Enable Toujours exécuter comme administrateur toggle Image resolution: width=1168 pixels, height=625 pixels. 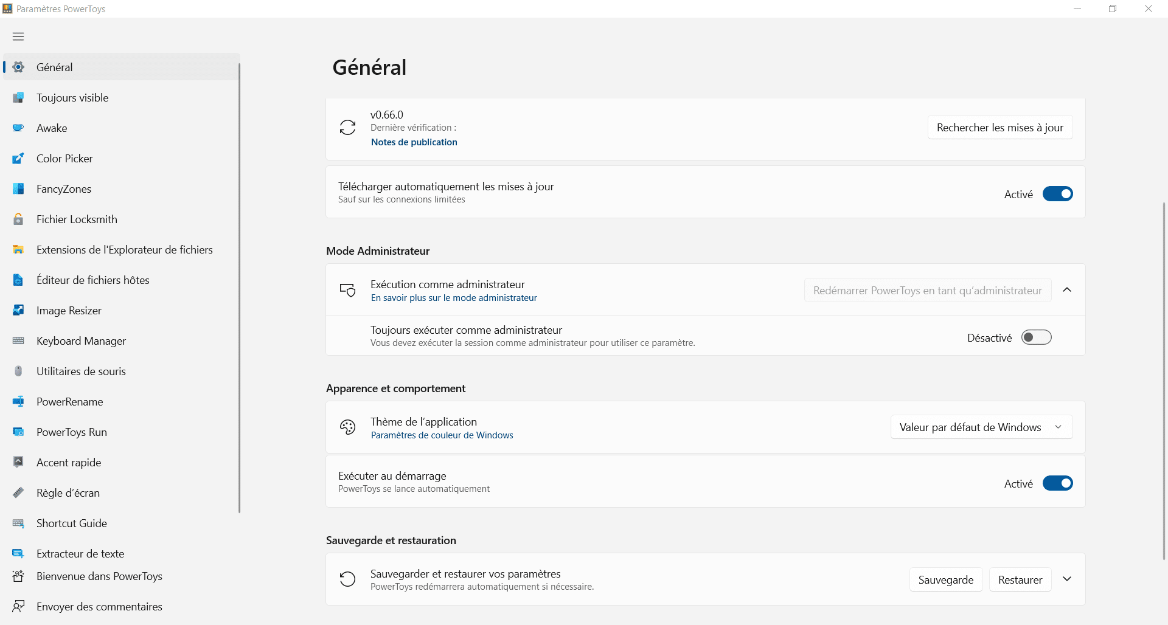[1036, 337]
